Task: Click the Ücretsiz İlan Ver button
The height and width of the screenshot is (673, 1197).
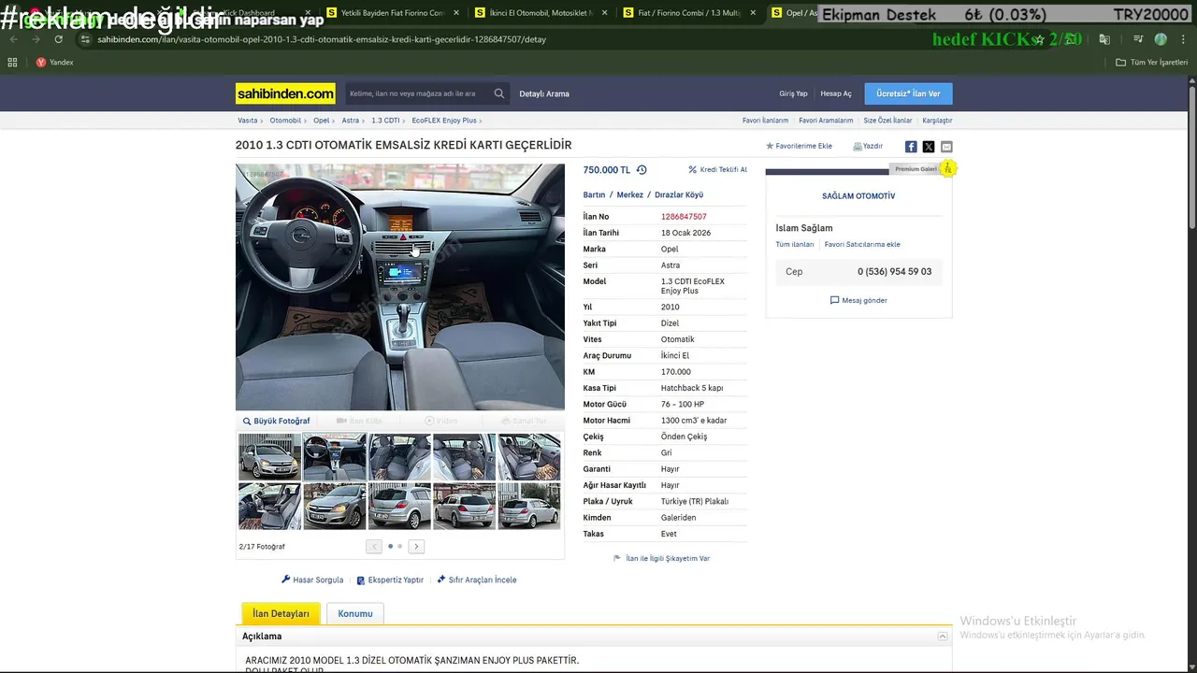Action: click(x=908, y=93)
